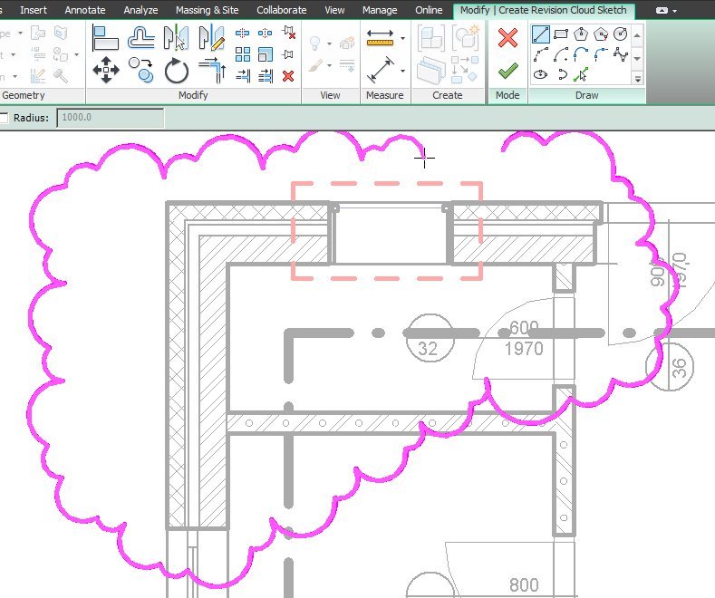Select the Align tool
The height and width of the screenshot is (598, 715).
click(x=106, y=38)
